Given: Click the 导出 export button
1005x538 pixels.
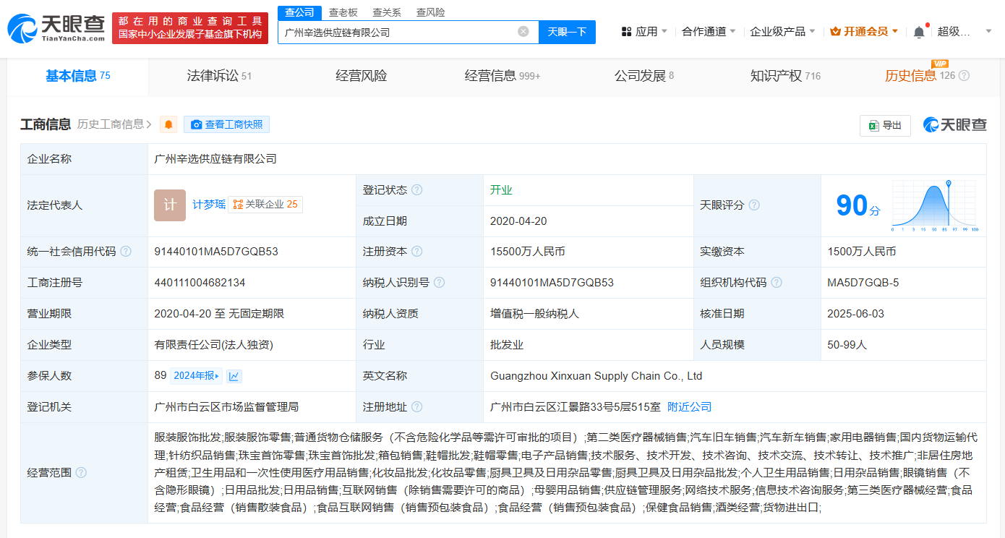Looking at the screenshot, I should [x=885, y=125].
